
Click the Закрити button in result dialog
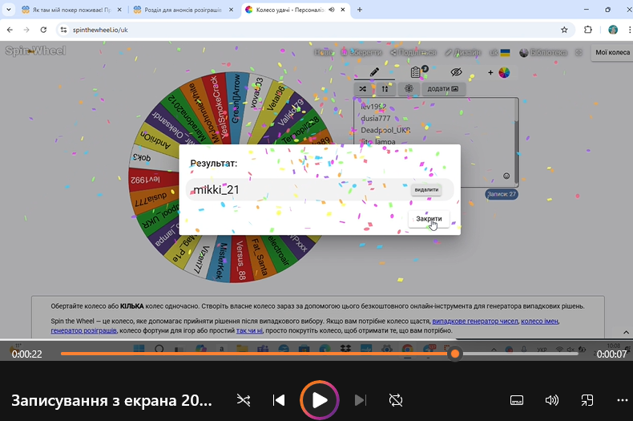pos(429,219)
